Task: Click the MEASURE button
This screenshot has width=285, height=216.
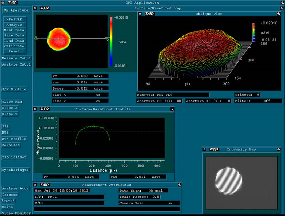Action: 14,19
